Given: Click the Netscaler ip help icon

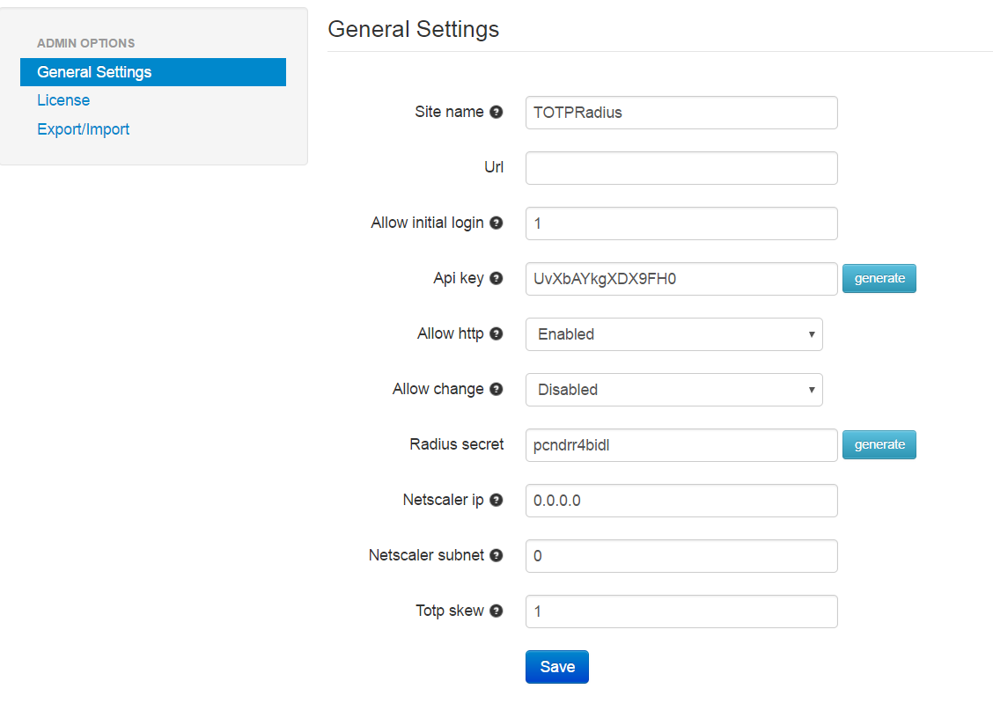Looking at the screenshot, I should tap(496, 500).
